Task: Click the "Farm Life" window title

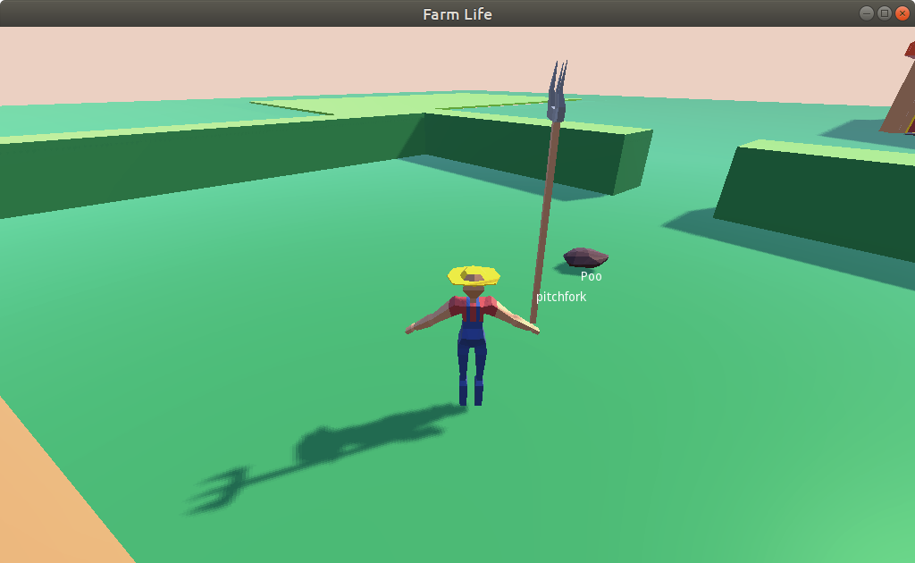Action: [x=457, y=13]
